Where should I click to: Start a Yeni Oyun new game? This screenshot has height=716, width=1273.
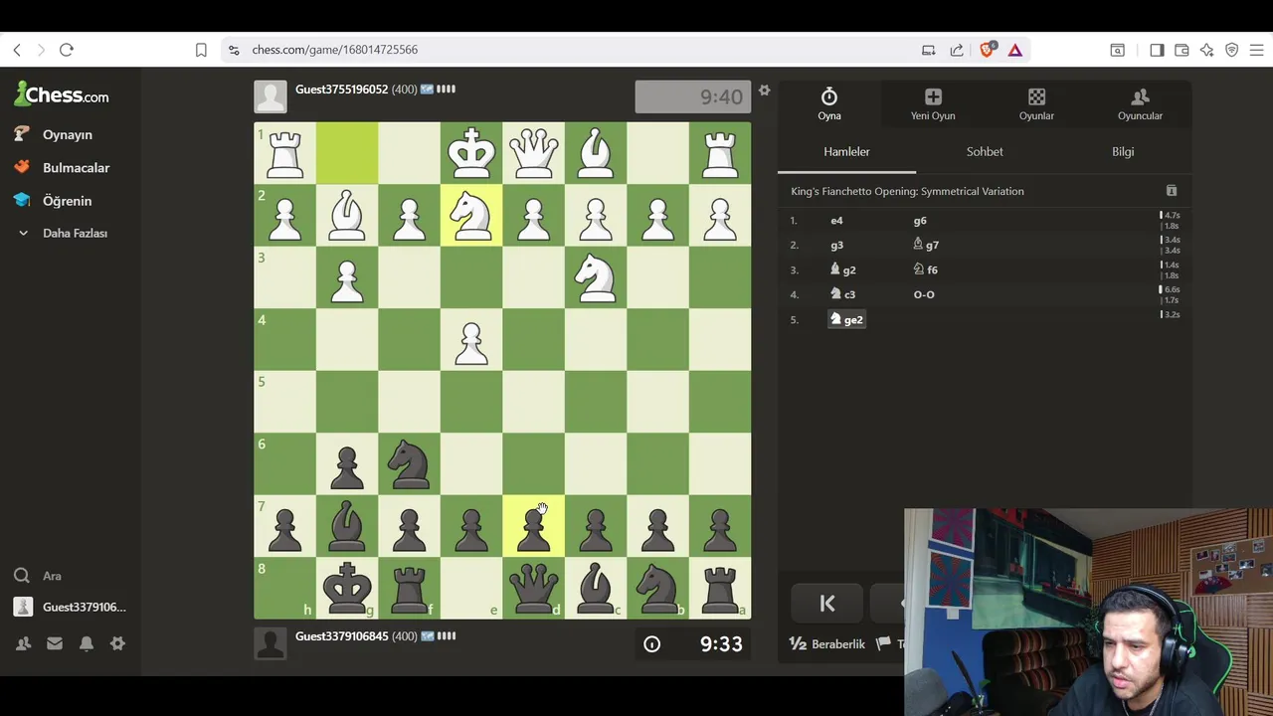(x=933, y=103)
